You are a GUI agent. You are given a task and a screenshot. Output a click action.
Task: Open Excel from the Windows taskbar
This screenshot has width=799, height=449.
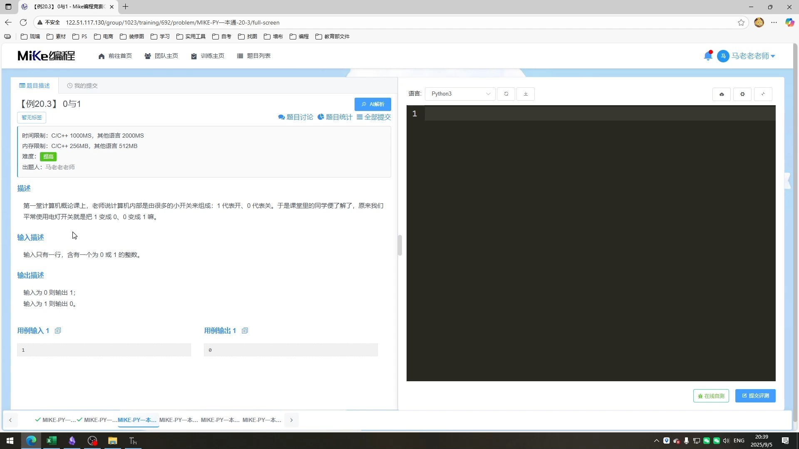pyautogui.click(x=52, y=441)
